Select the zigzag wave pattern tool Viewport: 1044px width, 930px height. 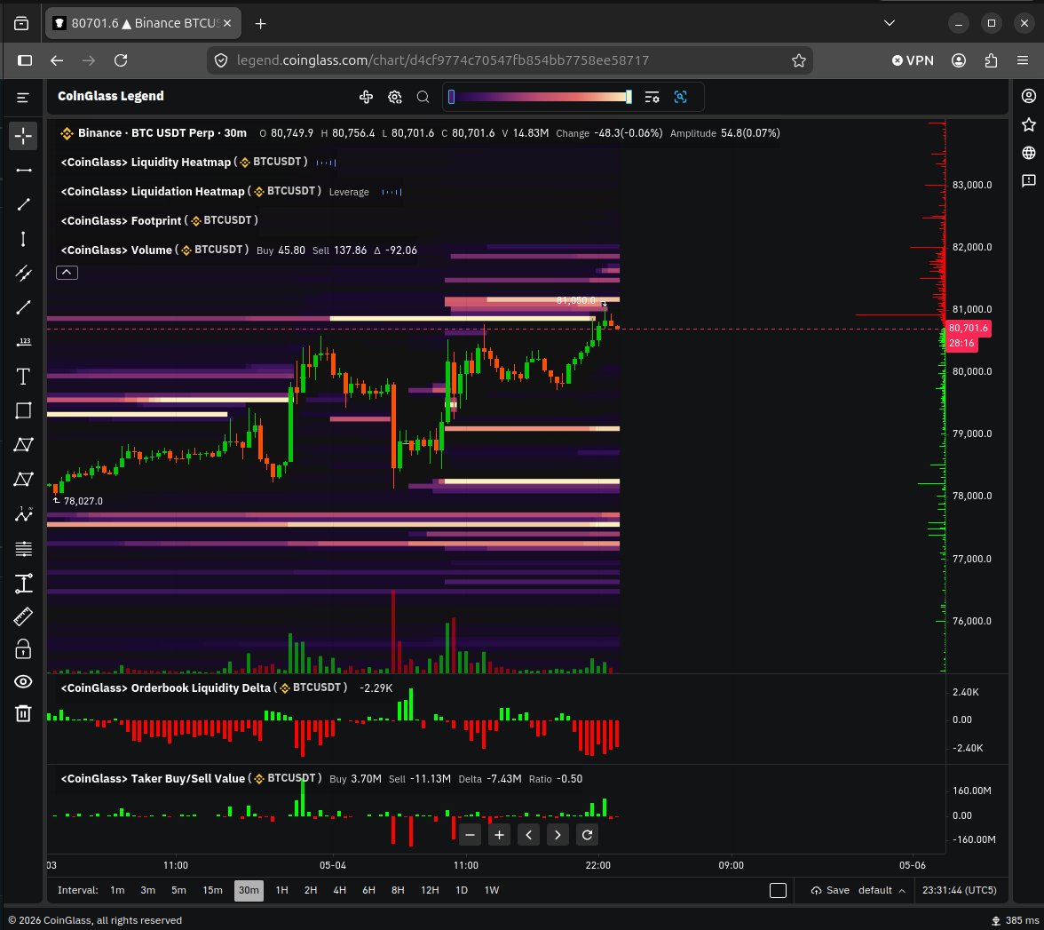coord(23,513)
